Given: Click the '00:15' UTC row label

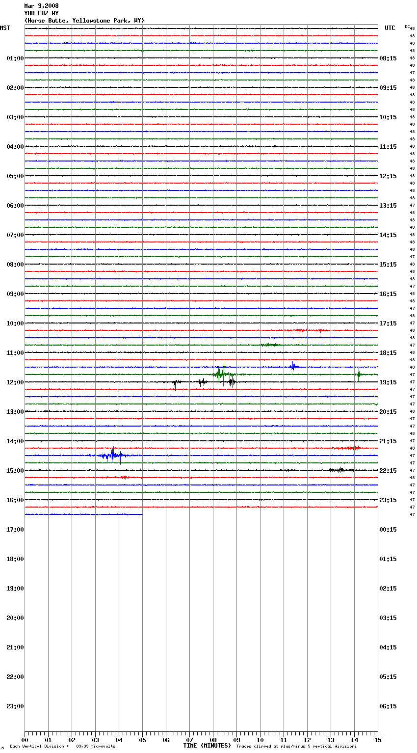Looking at the screenshot, I should coord(388,530).
